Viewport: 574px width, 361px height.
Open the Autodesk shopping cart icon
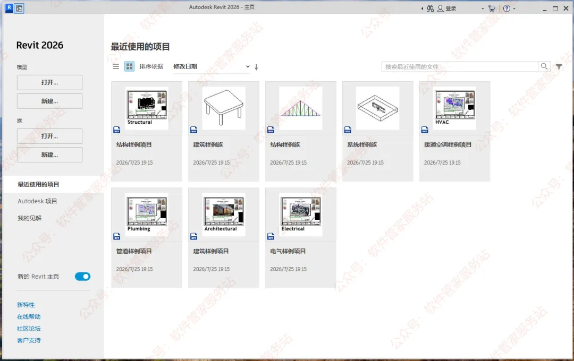tap(492, 8)
